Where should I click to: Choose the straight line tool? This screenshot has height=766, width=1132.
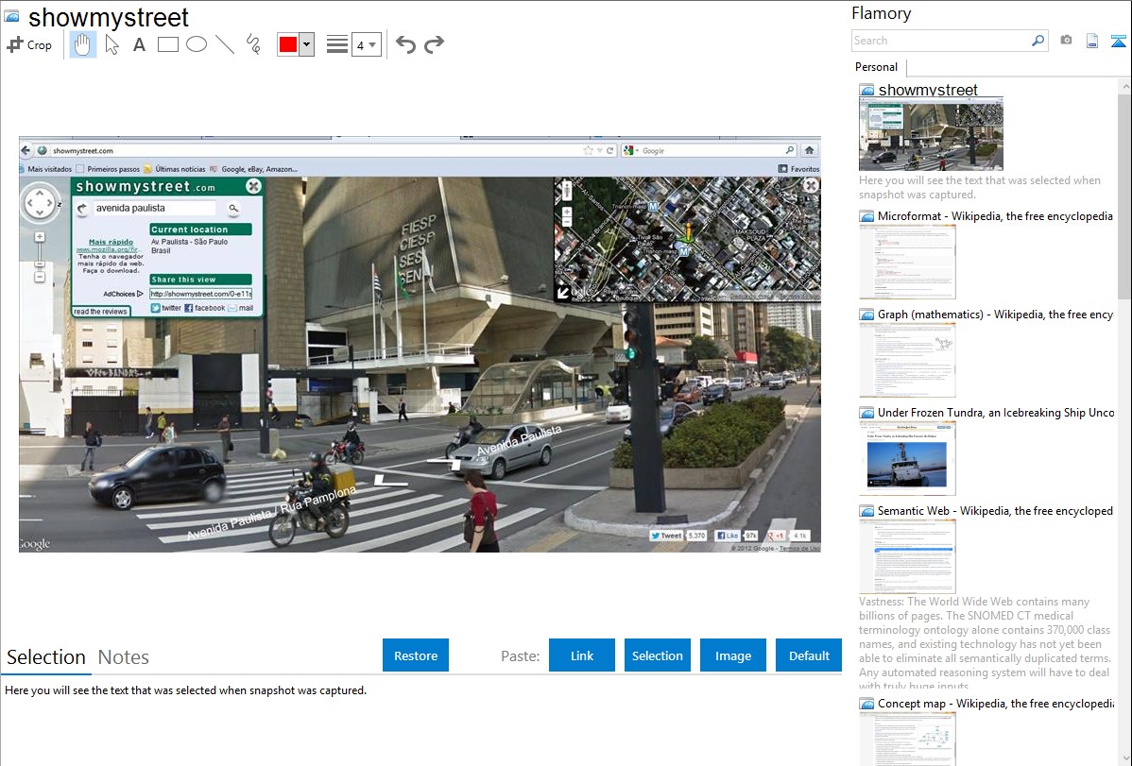(x=225, y=44)
